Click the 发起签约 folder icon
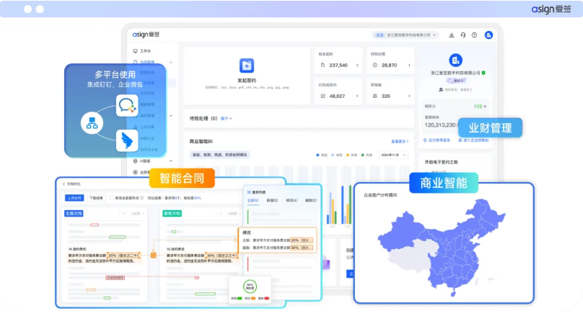This screenshot has width=583, height=316. [247, 65]
